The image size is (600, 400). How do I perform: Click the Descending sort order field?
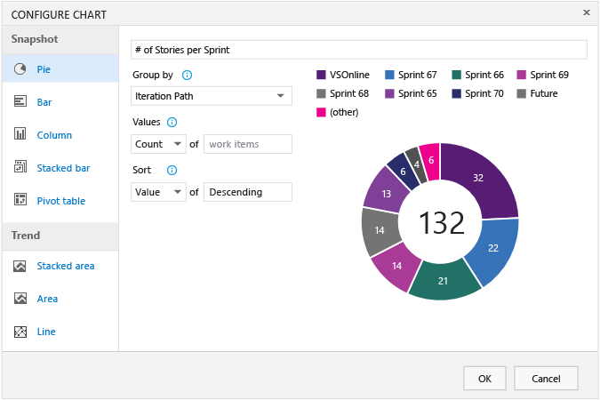[248, 192]
